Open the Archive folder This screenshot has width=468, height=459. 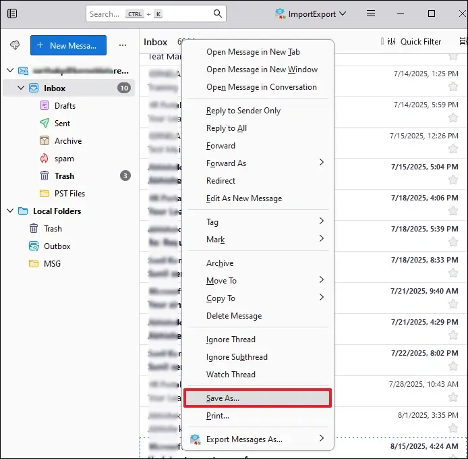[x=68, y=141]
